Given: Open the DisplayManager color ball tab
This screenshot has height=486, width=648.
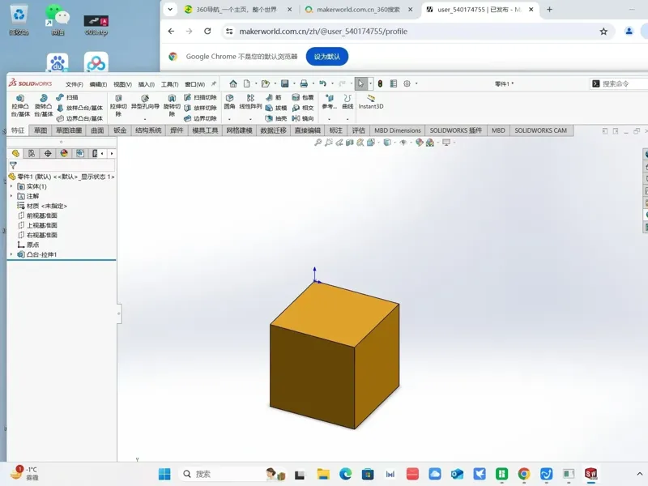Looking at the screenshot, I should [x=64, y=153].
